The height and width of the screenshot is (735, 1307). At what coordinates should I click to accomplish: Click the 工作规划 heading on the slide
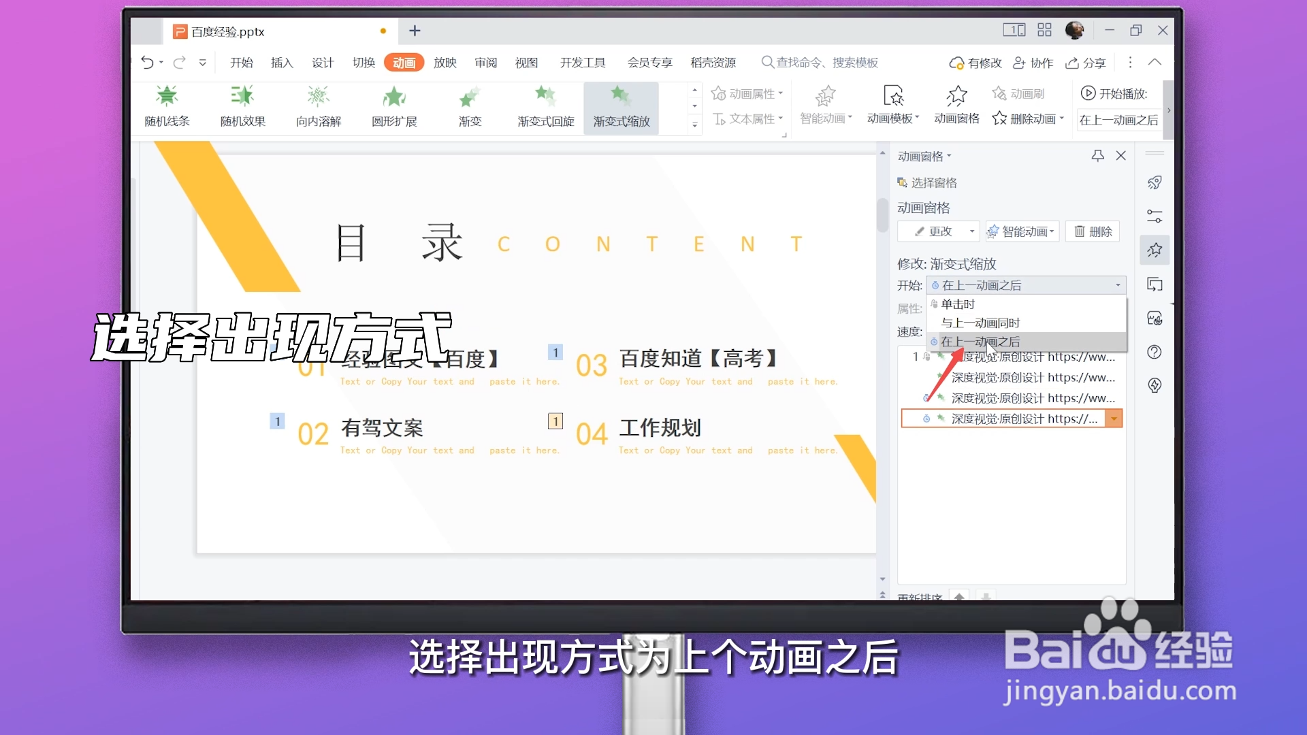coord(660,427)
